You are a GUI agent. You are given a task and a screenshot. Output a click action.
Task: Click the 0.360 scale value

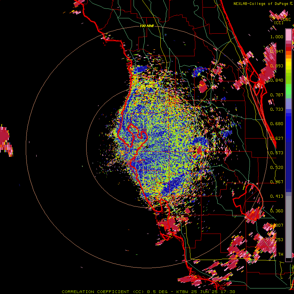[x=277, y=211]
